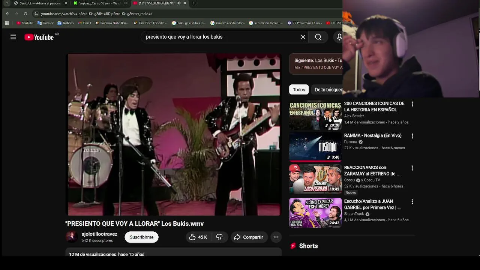Screen dimensions: 480x270
Task: Open options menu for REACCIONAMOS con ZARAMAY video
Action: pyautogui.click(x=412, y=168)
